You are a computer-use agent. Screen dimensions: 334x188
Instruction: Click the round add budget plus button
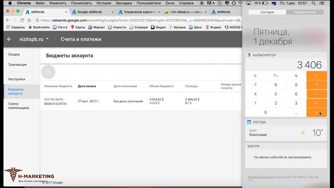(49, 72)
